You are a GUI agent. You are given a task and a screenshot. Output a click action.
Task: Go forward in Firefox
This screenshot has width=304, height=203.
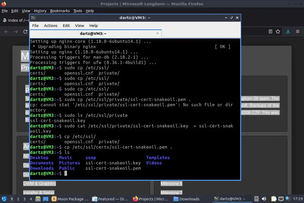pos(16,31)
